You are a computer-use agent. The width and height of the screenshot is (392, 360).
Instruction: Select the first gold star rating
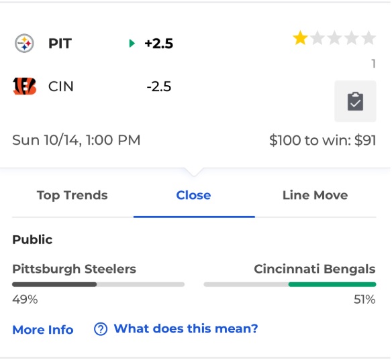(x=300, y=38)
